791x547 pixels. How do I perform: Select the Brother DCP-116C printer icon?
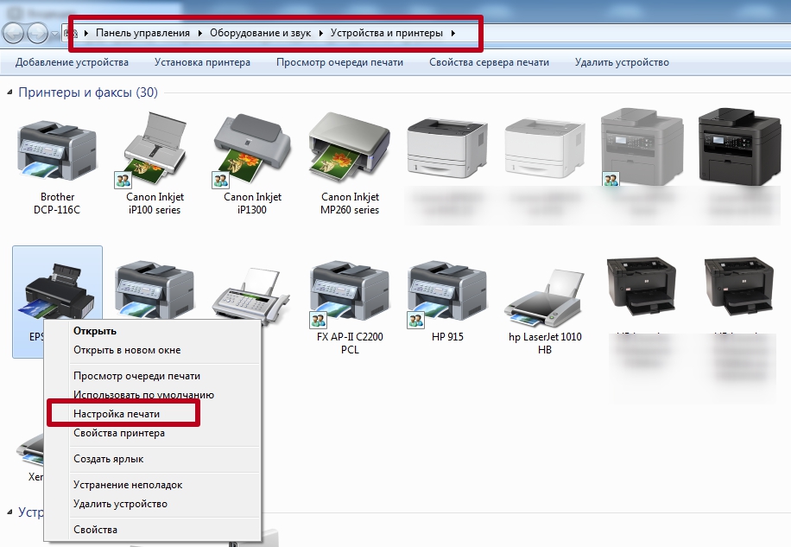[x=57, y=149]
